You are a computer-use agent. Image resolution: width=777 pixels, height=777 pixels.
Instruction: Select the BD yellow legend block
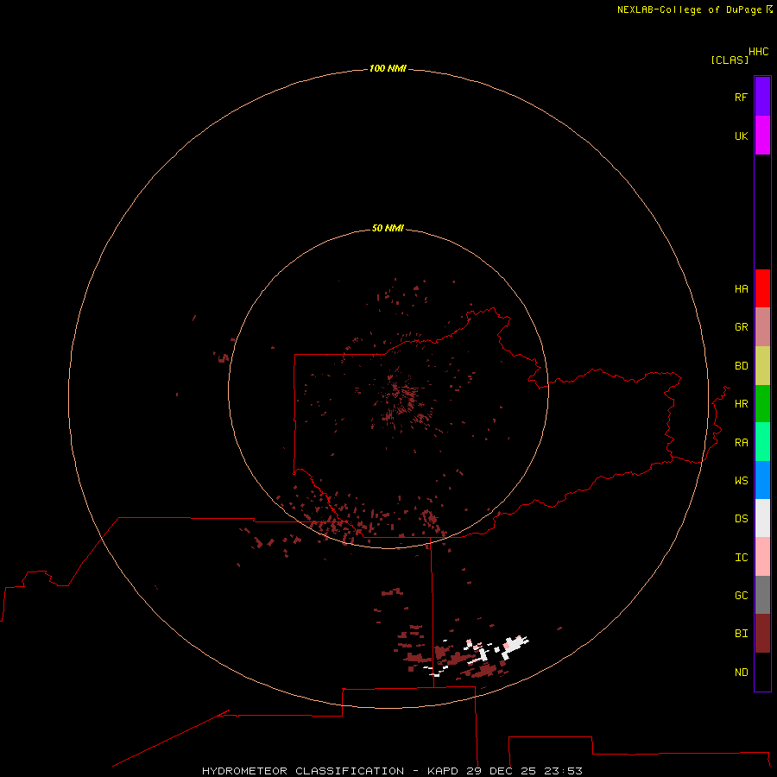[762, 366]
